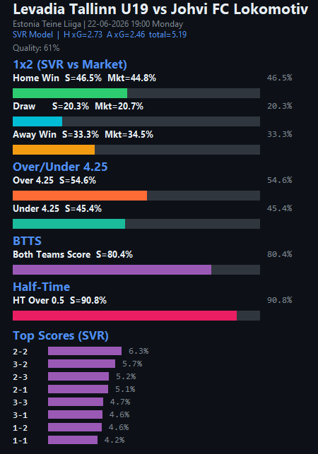Click the 1-1 score bar
Image resolution: width=318 pixels, height=454 pixels.
[x=73, y=440]
